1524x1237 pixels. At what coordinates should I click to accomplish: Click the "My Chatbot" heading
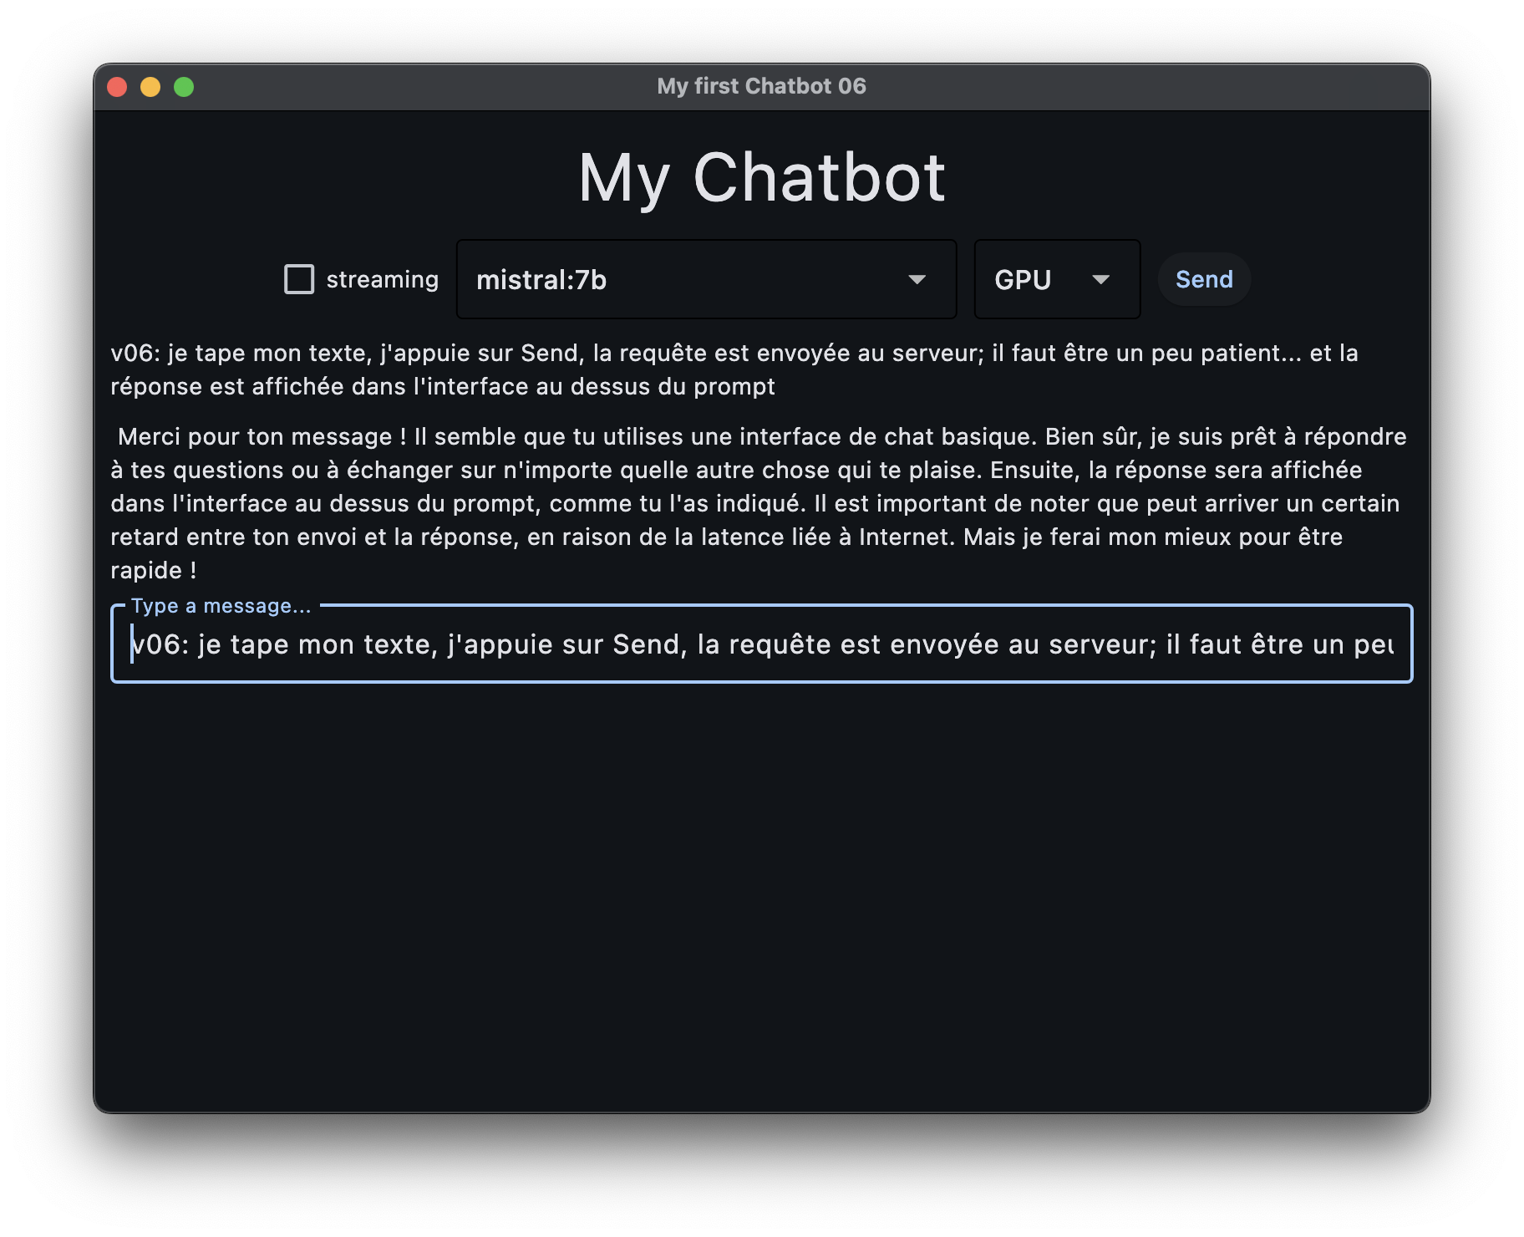(x=761, y=178)
